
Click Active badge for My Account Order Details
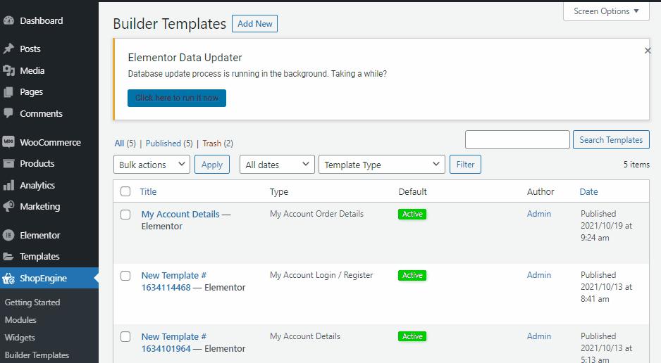(x=412, y=214)
